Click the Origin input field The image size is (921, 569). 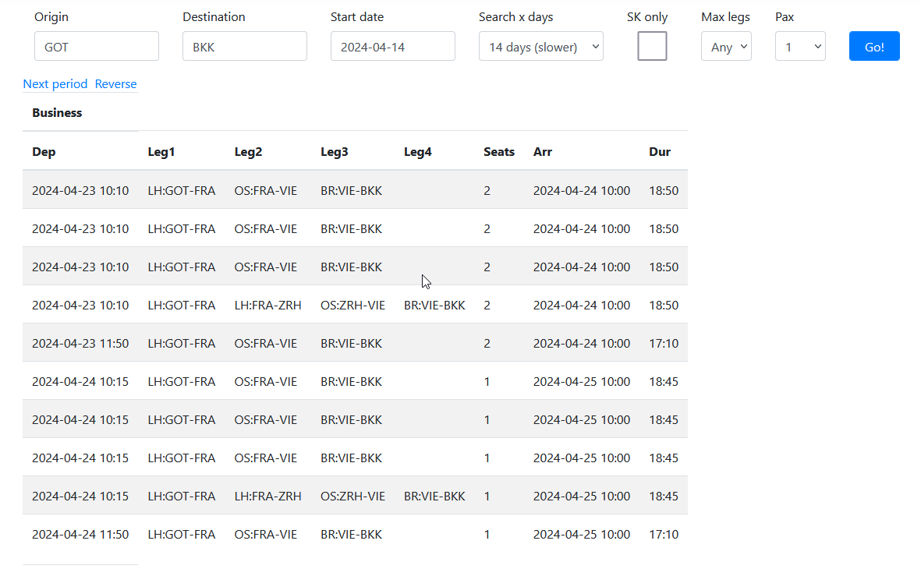coord(96,46)
